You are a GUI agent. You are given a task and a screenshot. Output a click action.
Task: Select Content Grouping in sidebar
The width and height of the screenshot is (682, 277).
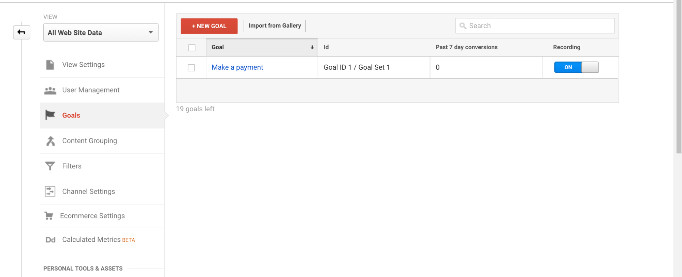click(89, 141)
